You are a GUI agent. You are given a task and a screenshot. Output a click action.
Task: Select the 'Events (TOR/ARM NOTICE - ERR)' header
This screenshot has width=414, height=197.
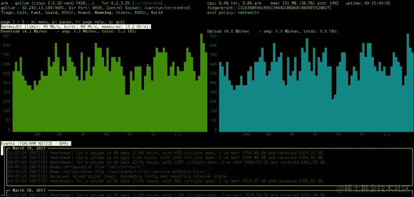pos(36,144)
